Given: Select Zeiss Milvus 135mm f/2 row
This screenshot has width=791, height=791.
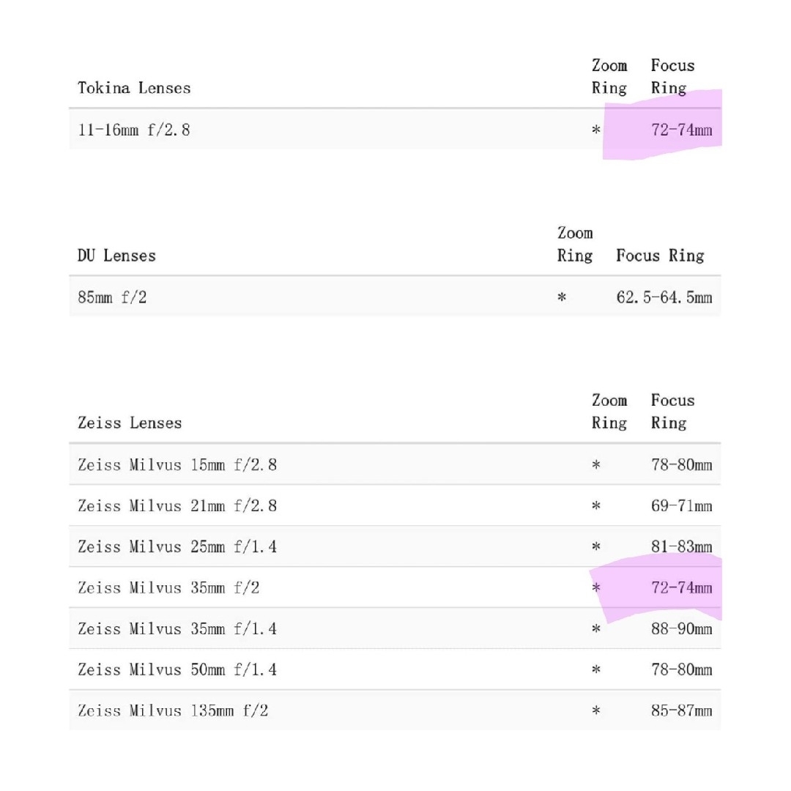Looking at the screenshot, I should tap(395, 710).
